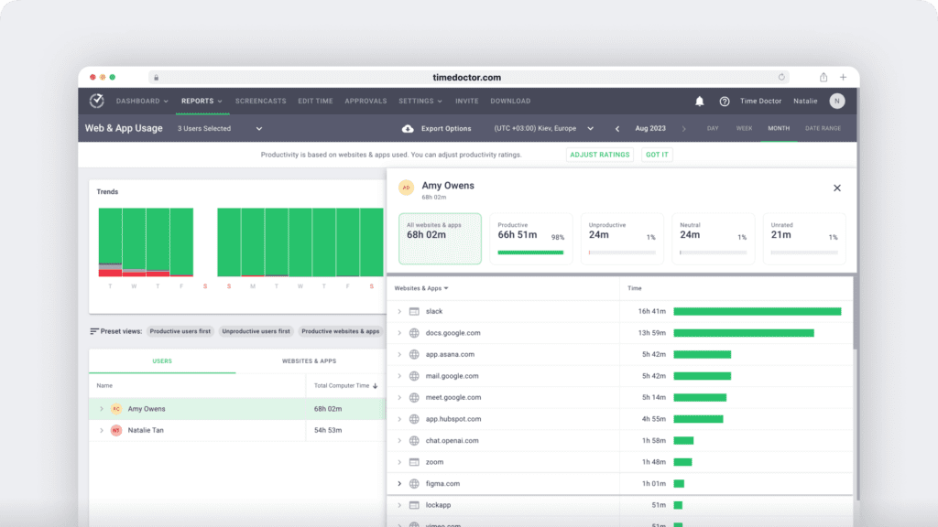Screen dimensions: 938x527
Task: Select the Natalie Tan row in the Users table
Action: coord(147,429)
